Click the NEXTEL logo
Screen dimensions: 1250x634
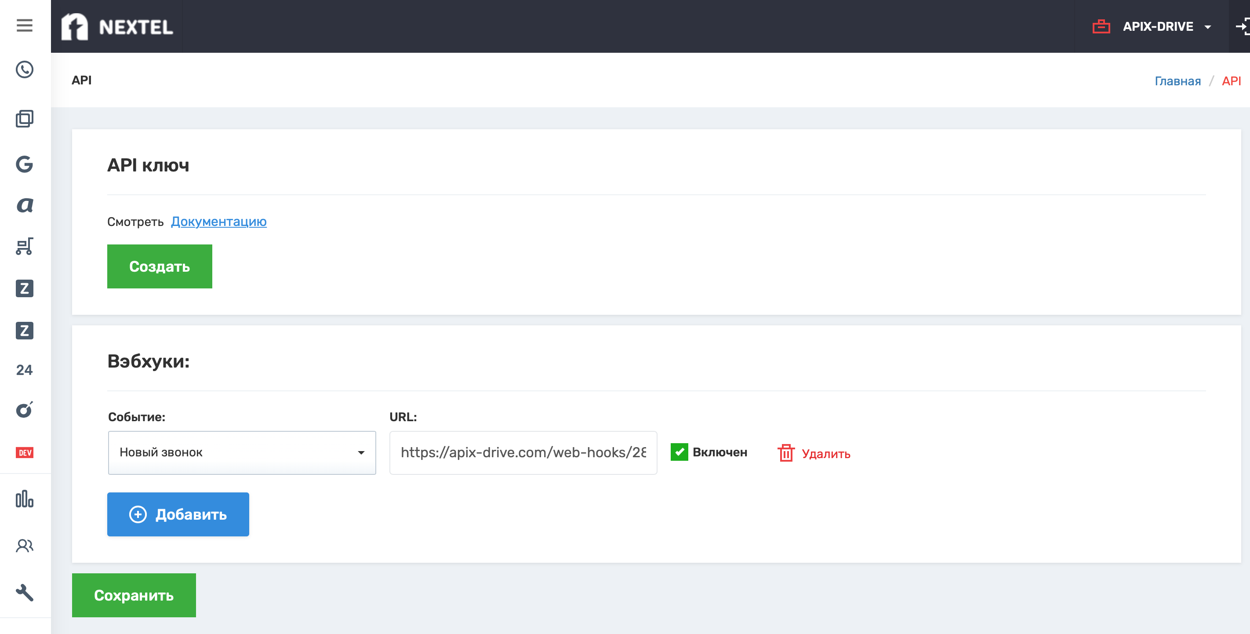pyautogui.click(x=117, y=27)
